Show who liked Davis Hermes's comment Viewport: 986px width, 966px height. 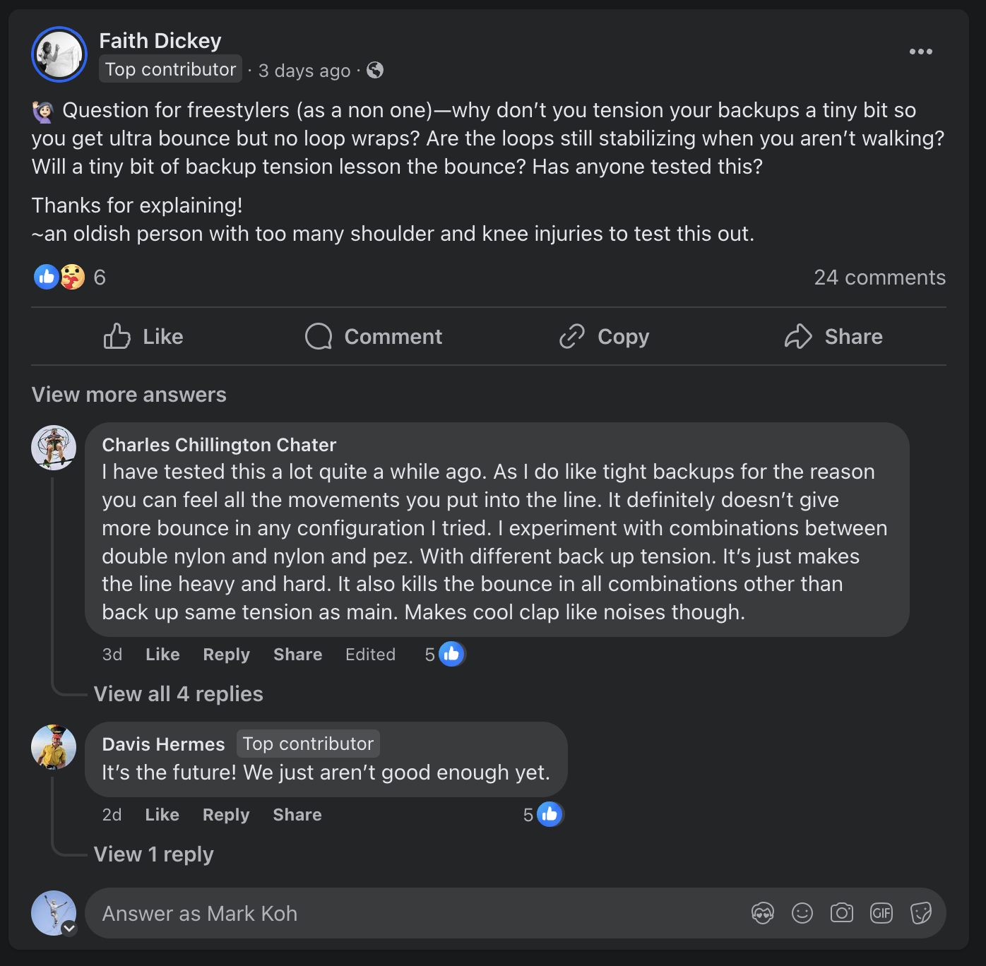543,815
